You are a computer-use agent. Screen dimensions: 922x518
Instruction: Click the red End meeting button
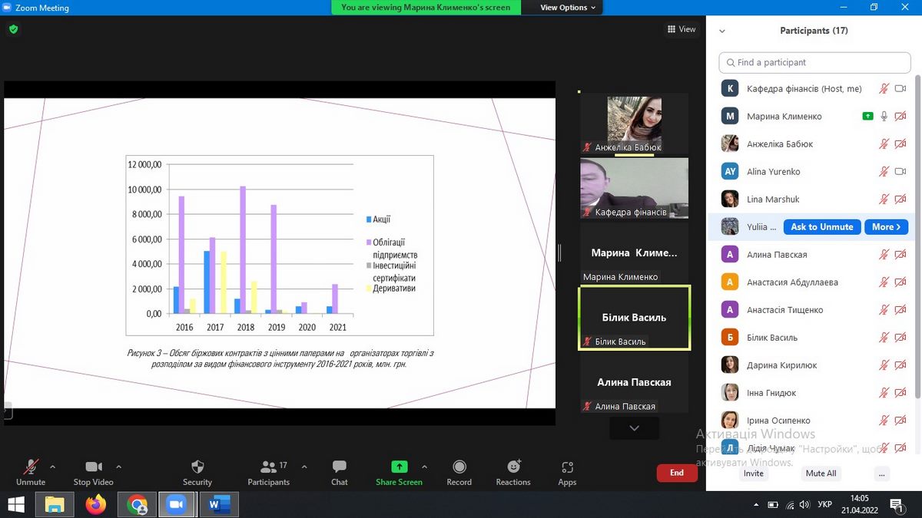click(677, 473)
